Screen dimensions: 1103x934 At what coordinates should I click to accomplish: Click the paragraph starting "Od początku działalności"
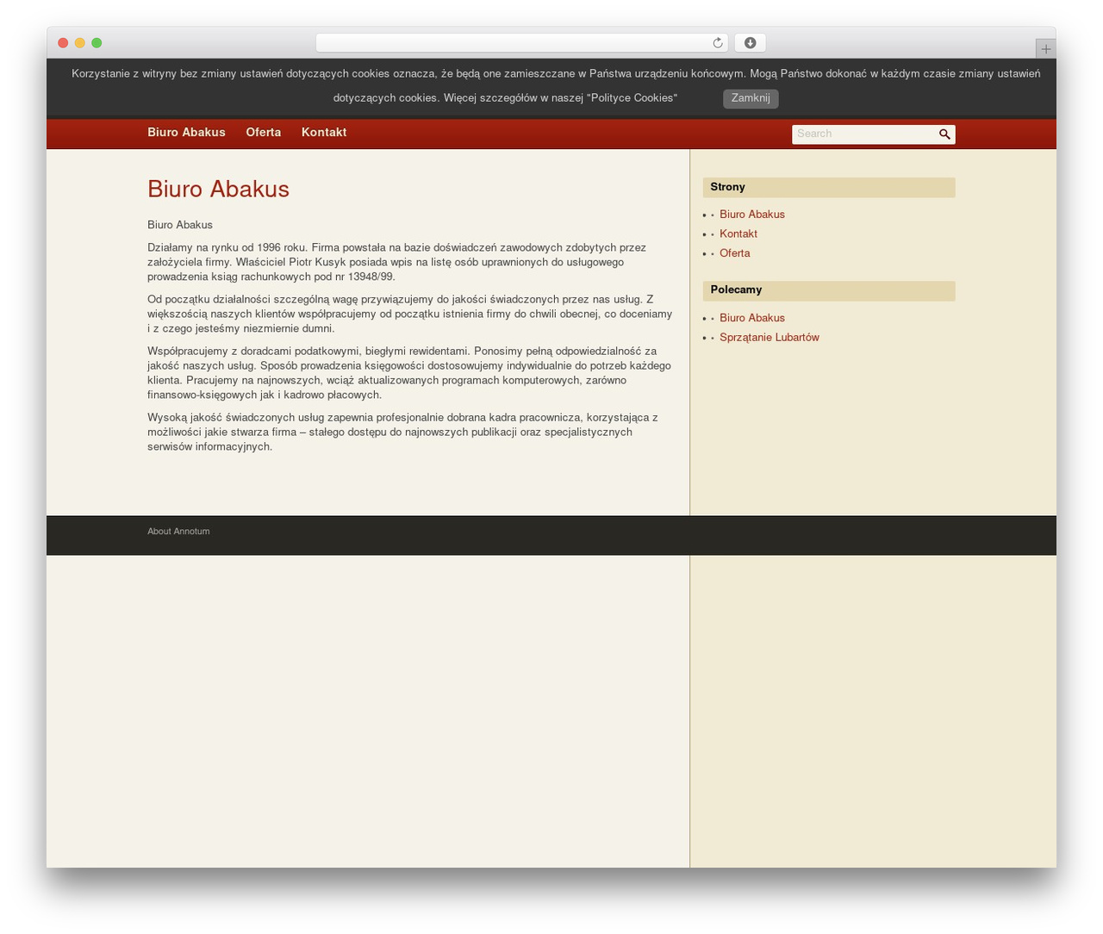[x=409, y=314]
